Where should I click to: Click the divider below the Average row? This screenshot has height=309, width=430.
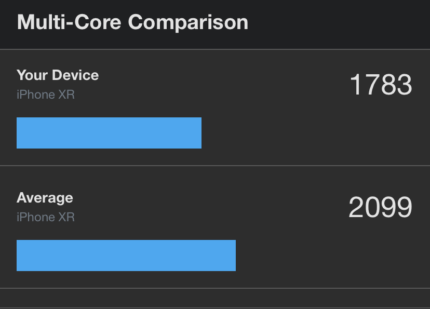click(215, 288)
